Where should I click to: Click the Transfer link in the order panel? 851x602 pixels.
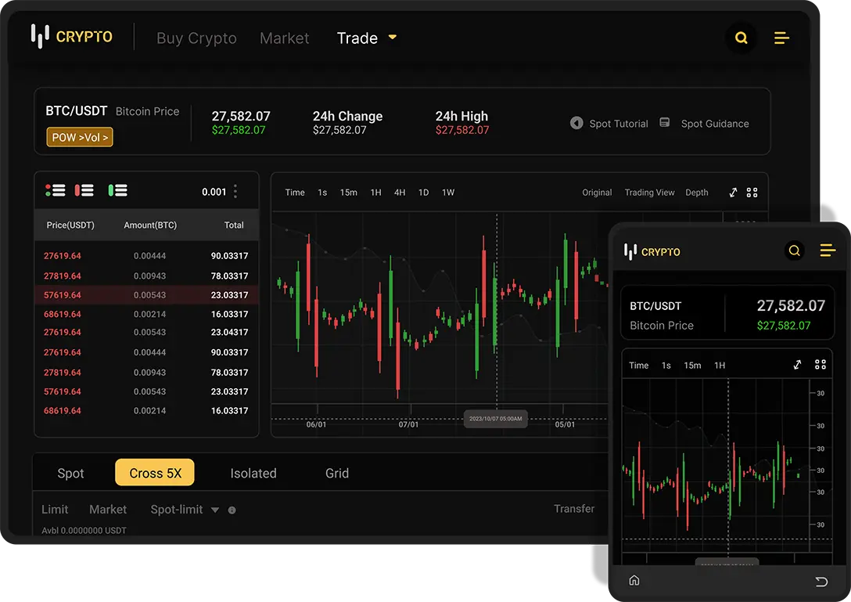coord(574,509)
